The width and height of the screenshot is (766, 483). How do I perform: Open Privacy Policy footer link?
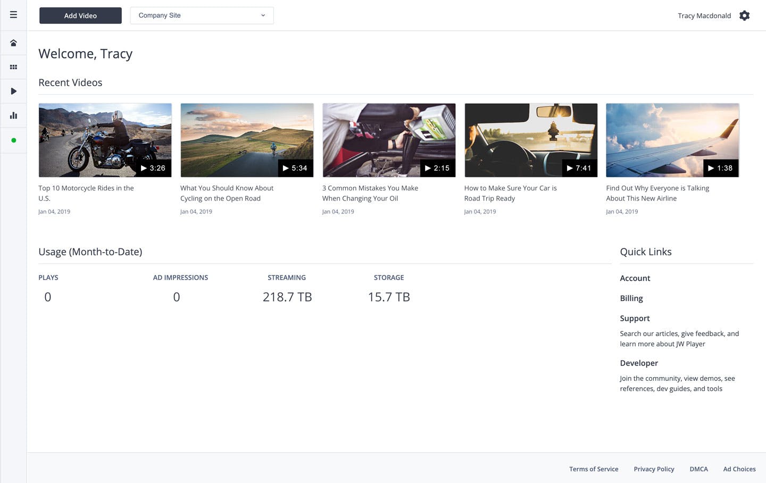(x=654, y=469)
